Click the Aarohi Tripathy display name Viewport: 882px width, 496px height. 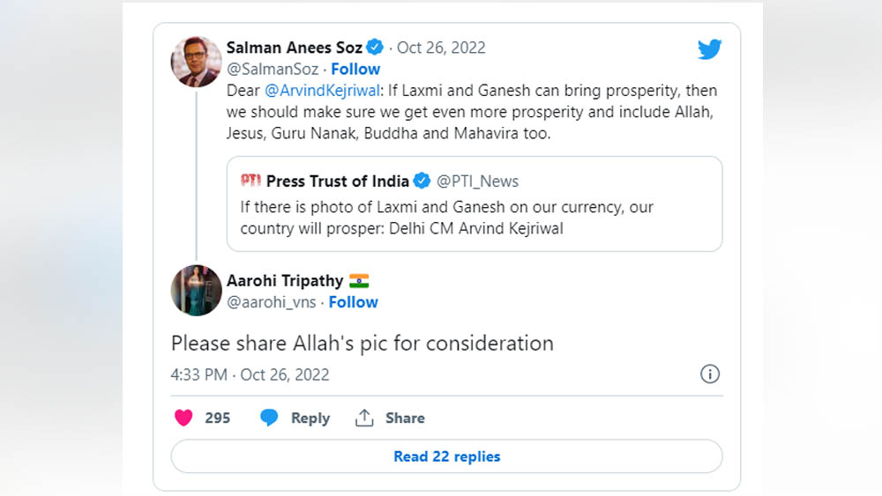coord(285,281)
